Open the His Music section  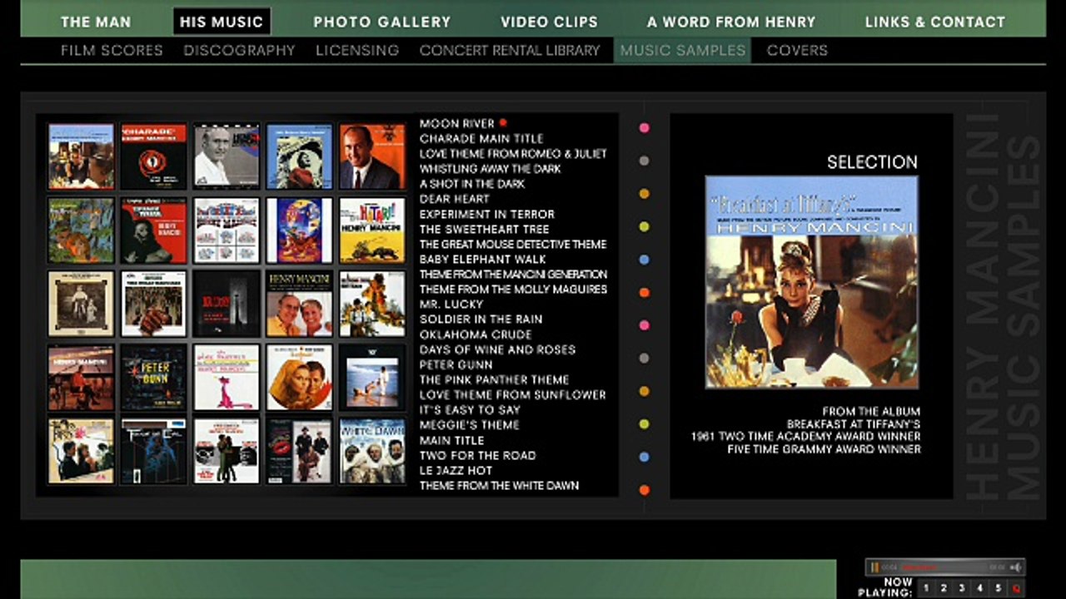click(222, 22)
